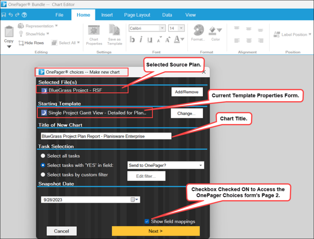Switch to the Data ribbon tab
Viewport: 314px width, 239px height.
pyautogui.click(x=167, y=15)
